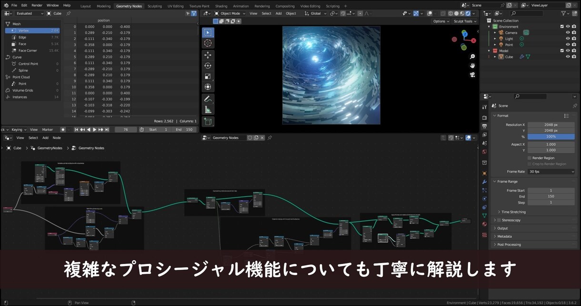Open the Object Data properties tab (green triangle)

tap(484, 215)
